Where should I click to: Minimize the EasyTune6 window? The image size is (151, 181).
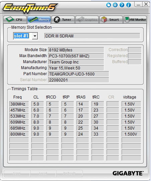(x=138, y=4)
